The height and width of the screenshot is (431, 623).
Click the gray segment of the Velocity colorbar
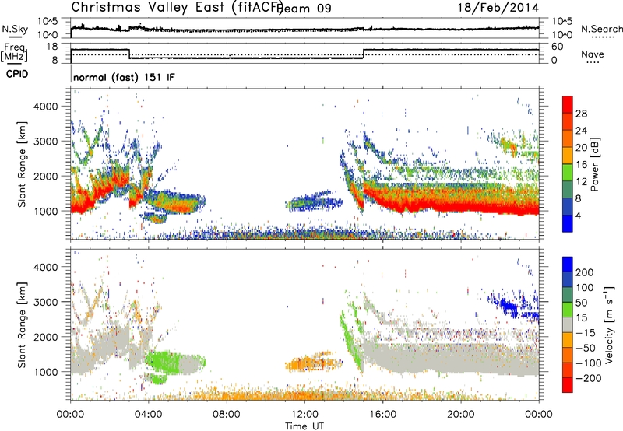point(568,325)
